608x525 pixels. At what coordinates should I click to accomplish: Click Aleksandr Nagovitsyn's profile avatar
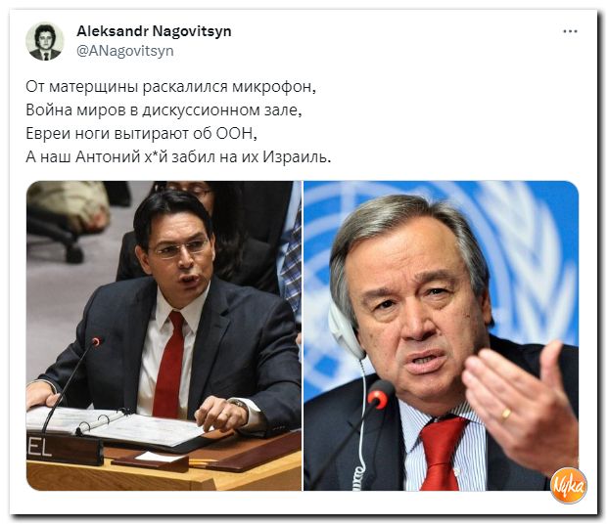[45, 41]
